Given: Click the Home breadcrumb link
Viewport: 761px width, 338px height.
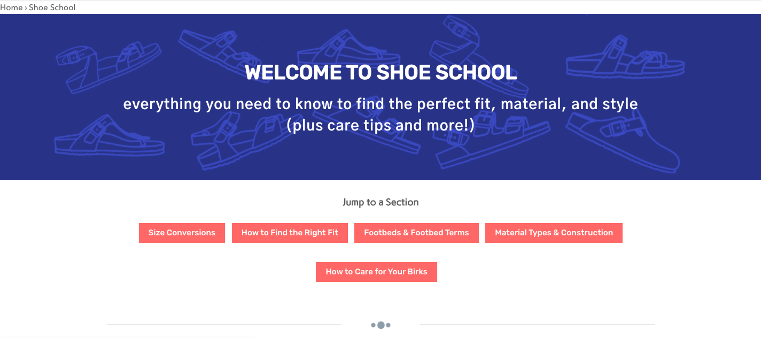Looking at the screenshot, I should click(11, 7).
